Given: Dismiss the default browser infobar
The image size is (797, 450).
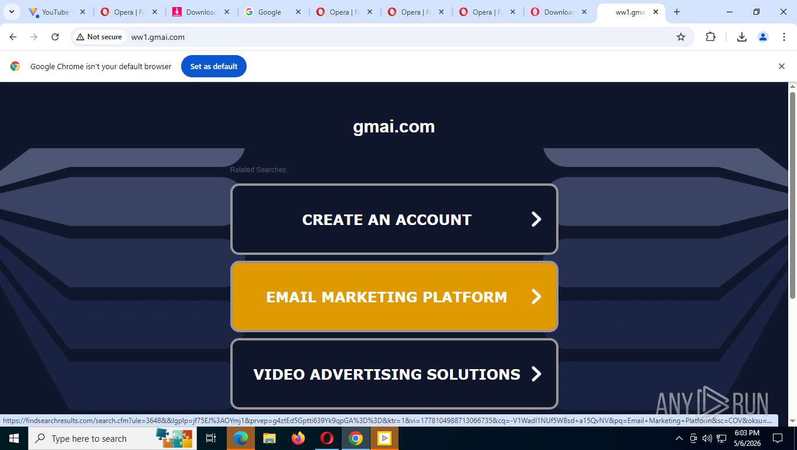Looking at the screenshot, I should 781,66.
